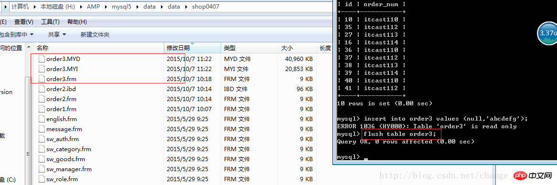Select the file name order2.ibd
This screenshot has width=557, height=185.
(x=61, y=89)
